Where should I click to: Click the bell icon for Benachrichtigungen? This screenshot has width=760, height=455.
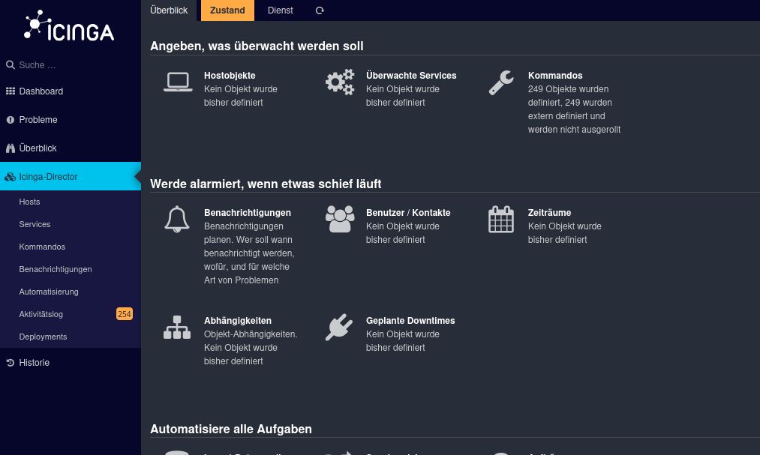coord(177,219)
